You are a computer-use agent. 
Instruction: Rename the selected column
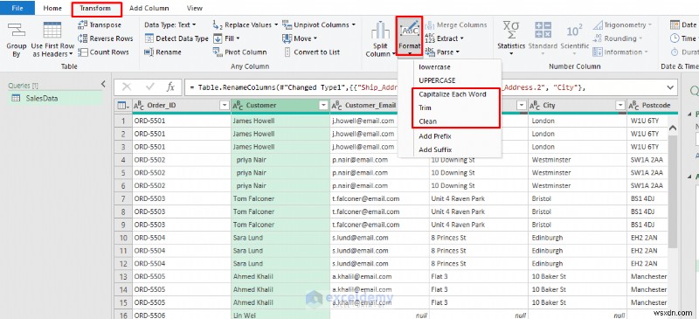pyautogui.click(x=163, y=52)
